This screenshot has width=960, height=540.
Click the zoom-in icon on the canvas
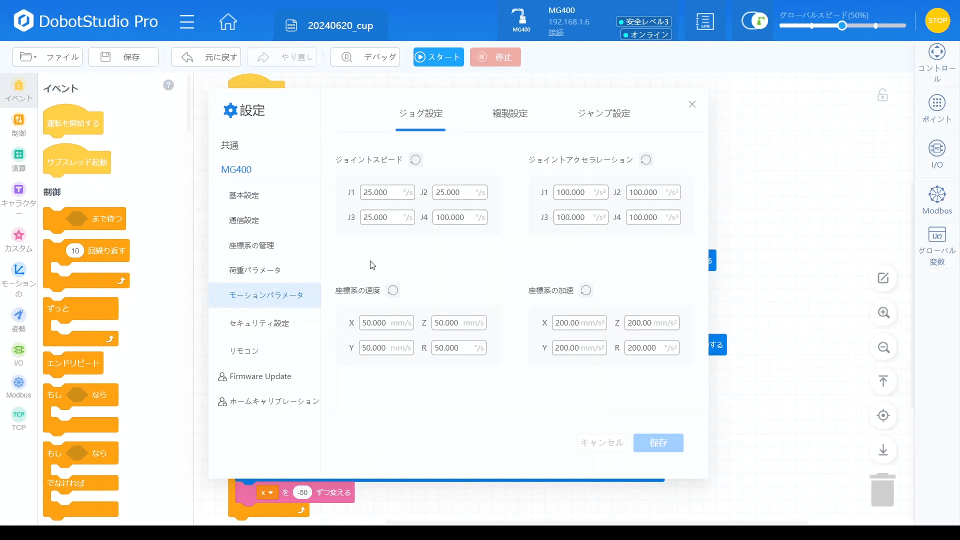(x=883, y=313)
